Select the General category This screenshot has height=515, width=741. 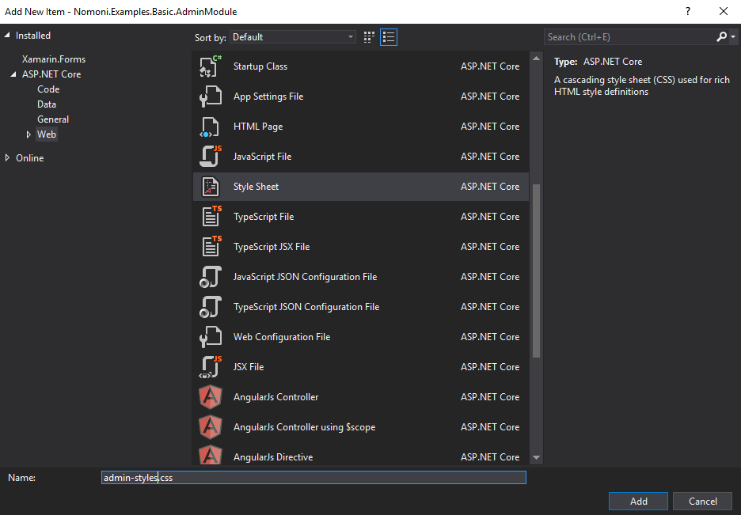click(x=53, y=119)
